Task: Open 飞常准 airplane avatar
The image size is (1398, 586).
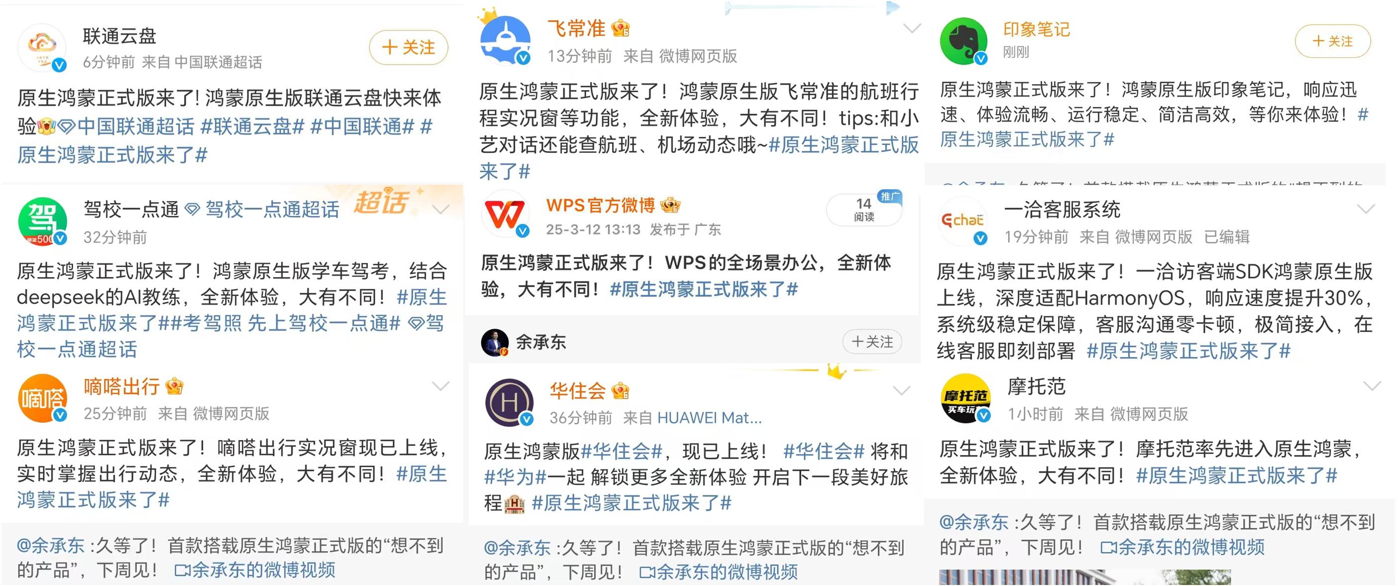Action: point(506,40)
